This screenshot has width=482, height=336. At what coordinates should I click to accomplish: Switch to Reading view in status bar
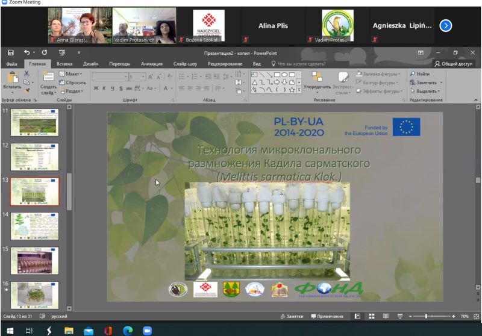tap(386, 316)
